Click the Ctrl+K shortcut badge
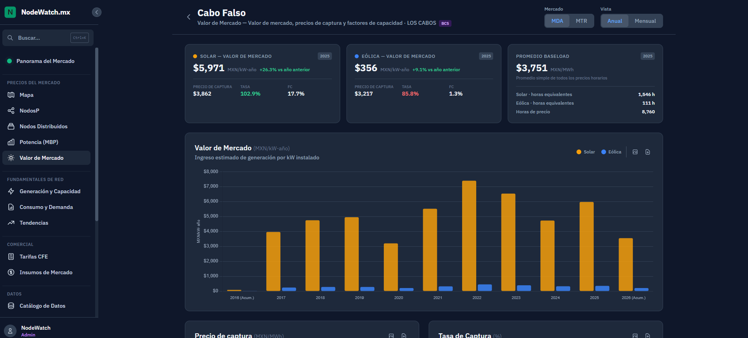 pos(79,38)
